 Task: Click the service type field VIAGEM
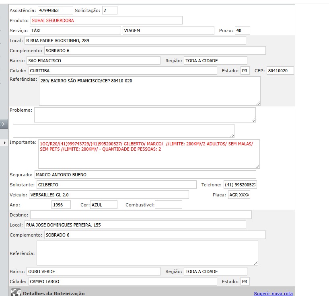click(169, 31)
